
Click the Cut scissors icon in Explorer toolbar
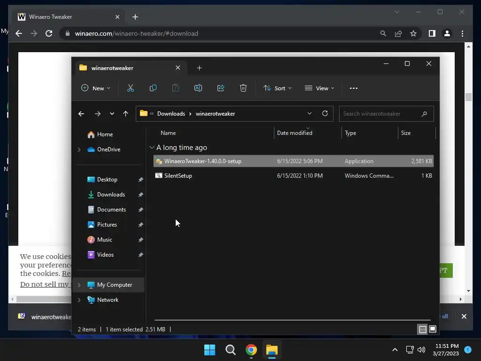point(131,88)
